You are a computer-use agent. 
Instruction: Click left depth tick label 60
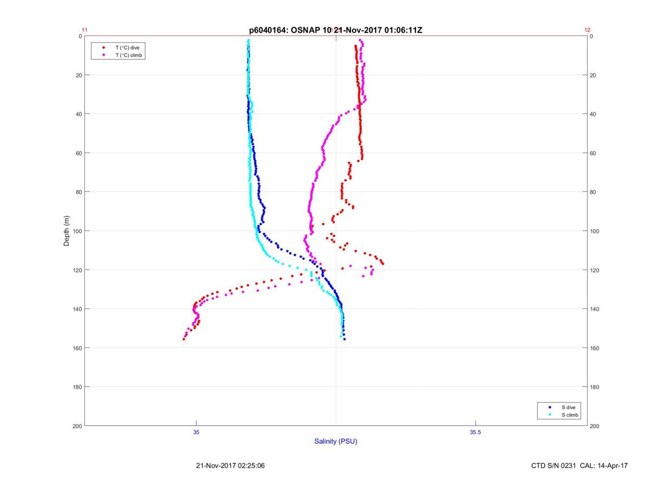(x=78, y=153)
